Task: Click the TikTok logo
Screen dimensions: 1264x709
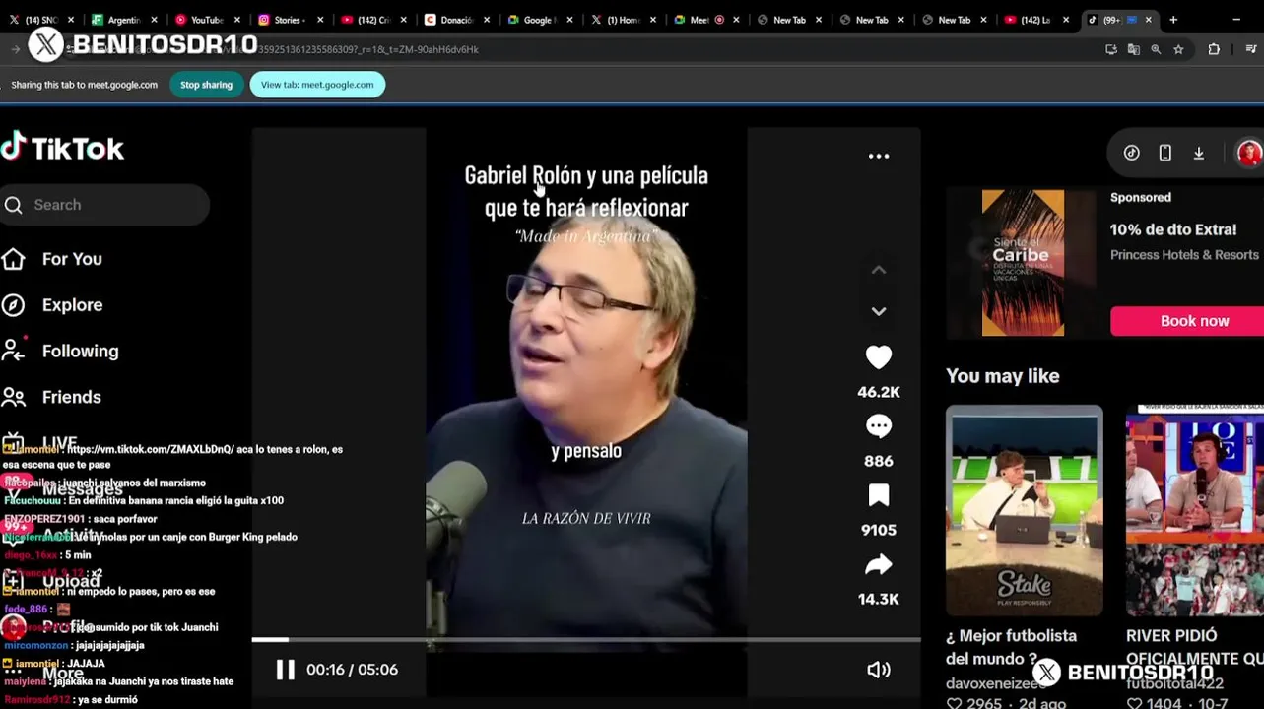Action: pos(62,149)
